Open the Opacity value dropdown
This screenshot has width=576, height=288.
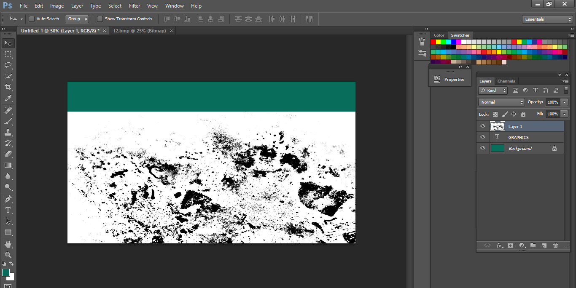[x=564, y=102]
